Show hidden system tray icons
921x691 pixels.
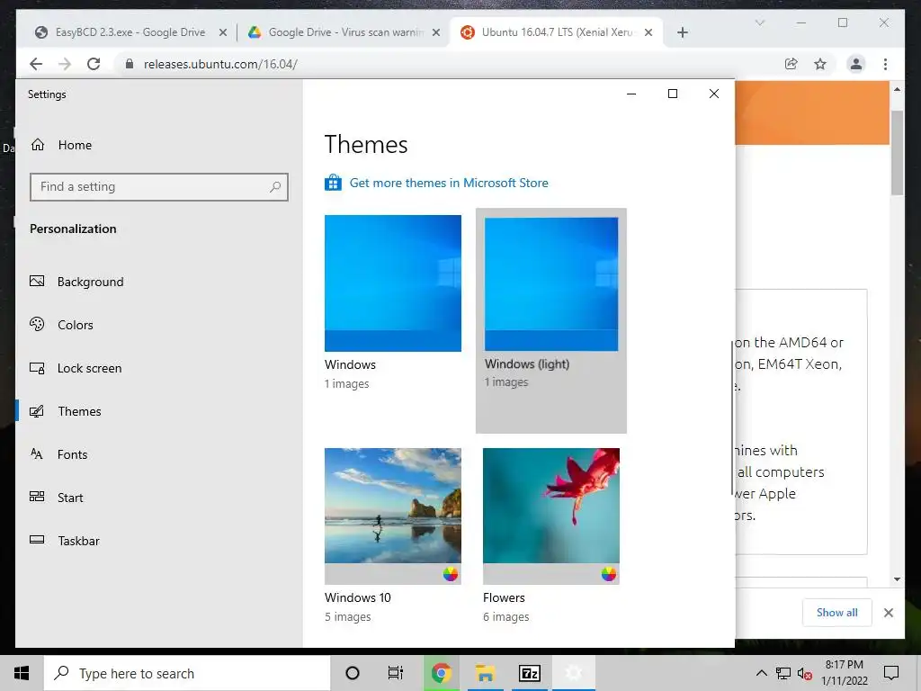click(761, 673)
